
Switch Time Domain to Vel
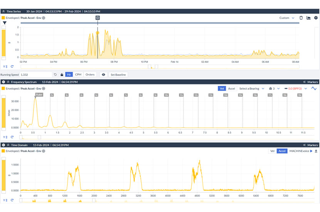coord(272,151)
